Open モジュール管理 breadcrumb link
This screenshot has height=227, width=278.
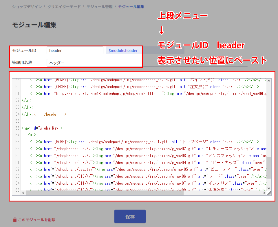coord(99,7)
